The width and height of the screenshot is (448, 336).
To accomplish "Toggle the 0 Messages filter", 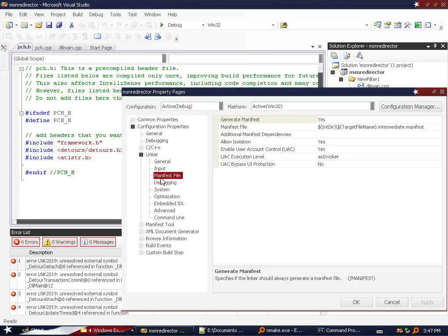I will pyautogui.click(x=98, y=242).
